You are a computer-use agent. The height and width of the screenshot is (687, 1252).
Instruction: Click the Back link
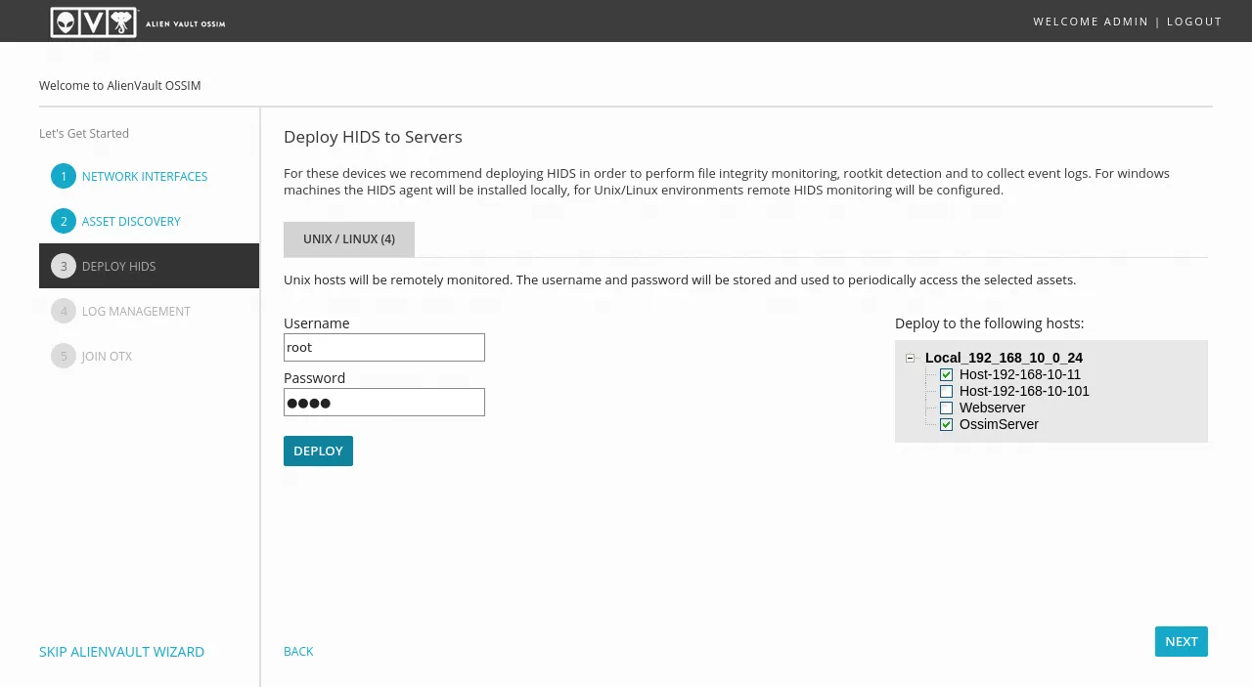[x=298, y=651]
